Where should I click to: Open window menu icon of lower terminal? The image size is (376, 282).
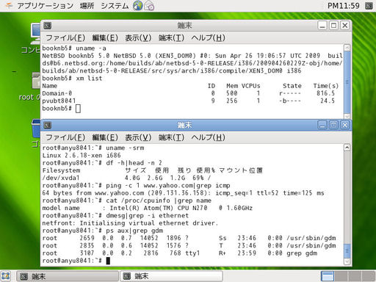tap(47, 125)
